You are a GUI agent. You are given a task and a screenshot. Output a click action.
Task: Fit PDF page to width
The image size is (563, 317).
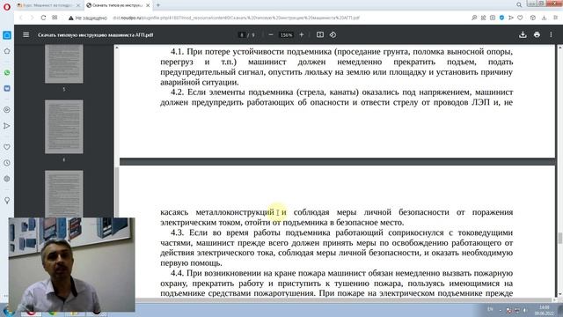(x=320, y=35)
